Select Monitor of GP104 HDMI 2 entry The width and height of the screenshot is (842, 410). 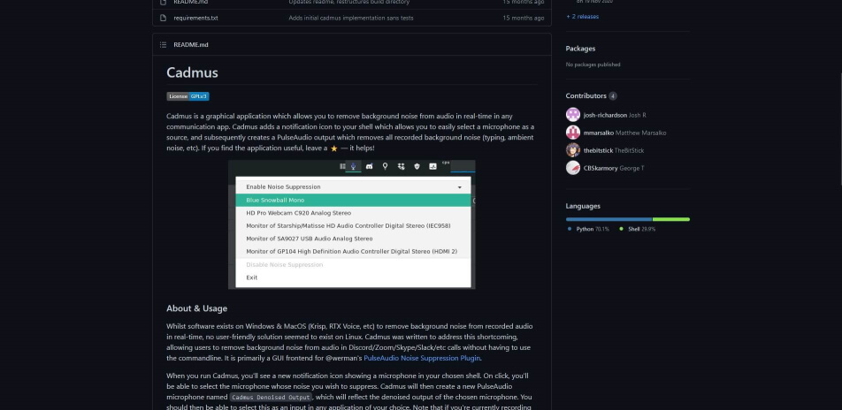tap(354, 252)
